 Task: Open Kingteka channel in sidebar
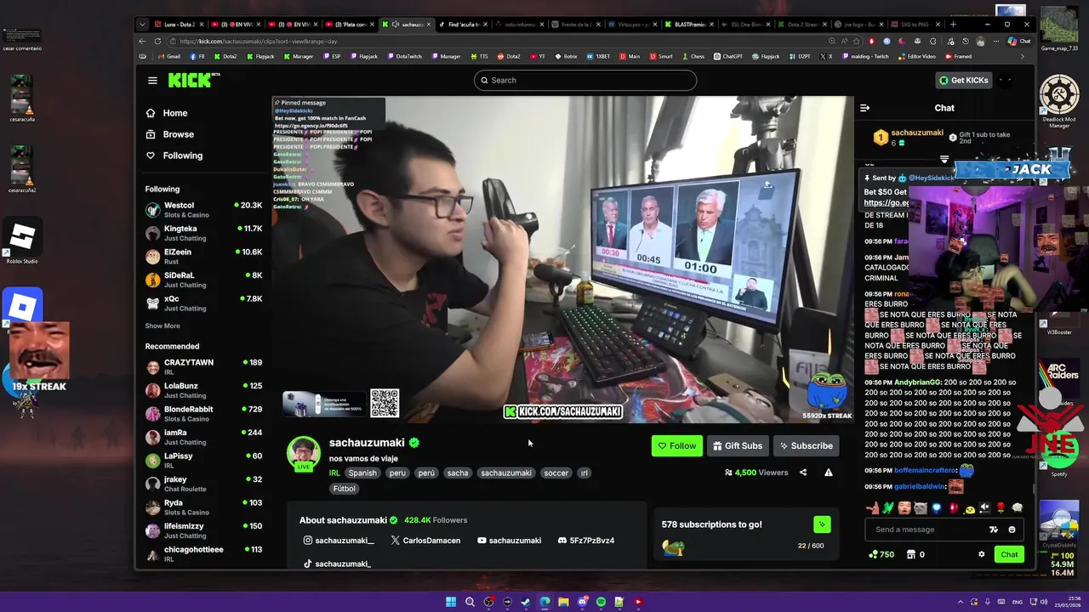pyautogui.click(x=203, y=233)
